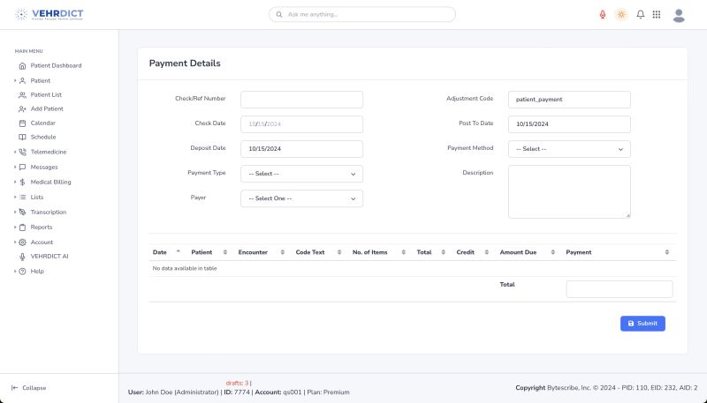
Task: Open the user profile avatar
Action: point(679,15)
